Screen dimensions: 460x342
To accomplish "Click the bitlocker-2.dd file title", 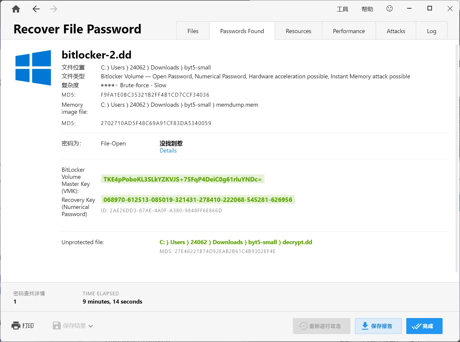I will [97, 55].
